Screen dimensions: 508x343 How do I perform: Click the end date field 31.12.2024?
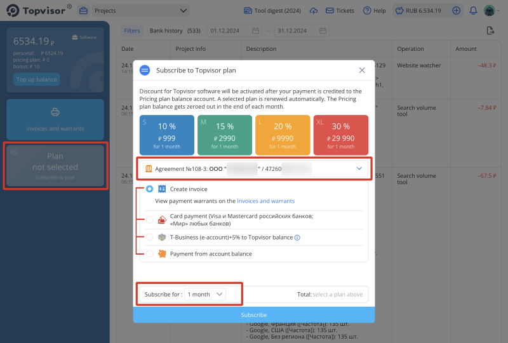coord(302,30)
